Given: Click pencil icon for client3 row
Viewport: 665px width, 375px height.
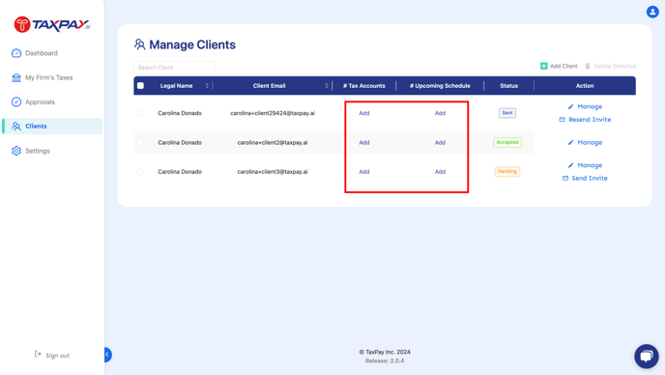Looking at the screenshot, I should tap(571, 165).
